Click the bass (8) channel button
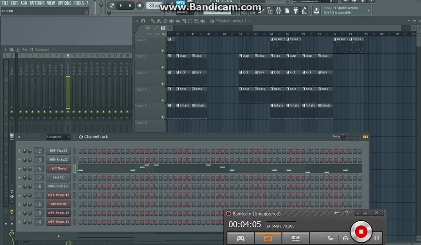Screen dimensions: 421x245 click(58, 177)
